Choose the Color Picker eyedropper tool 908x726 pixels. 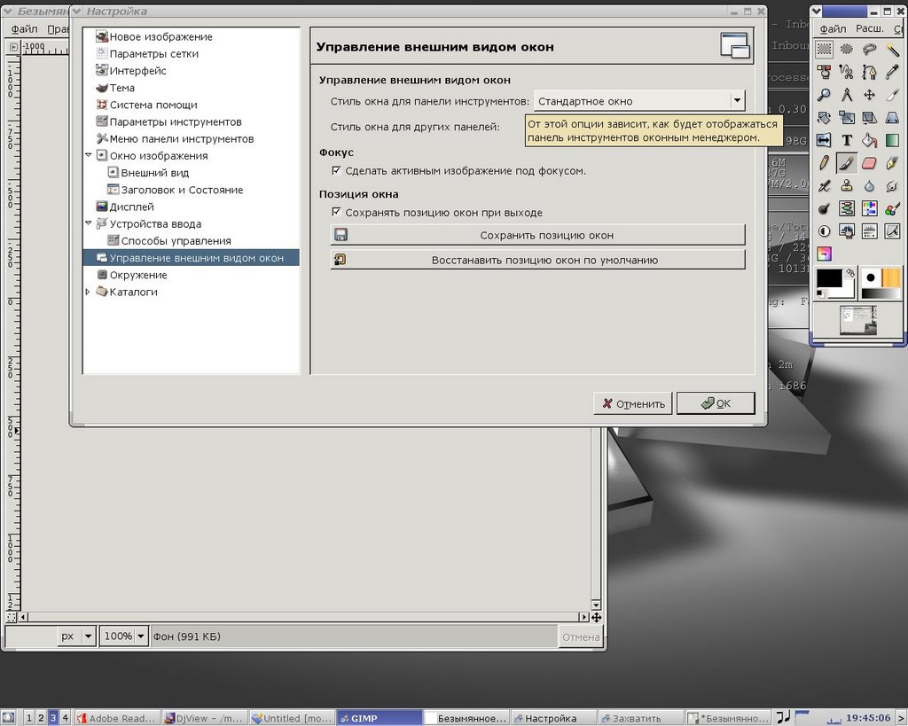coord(892,72)
